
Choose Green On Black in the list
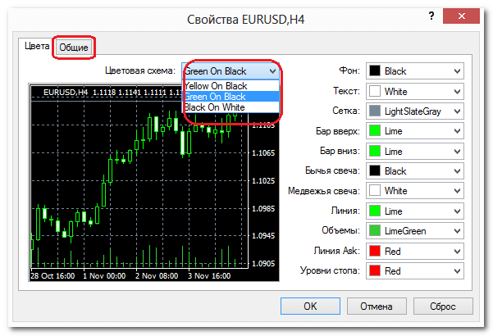click(x=231, y=97)
